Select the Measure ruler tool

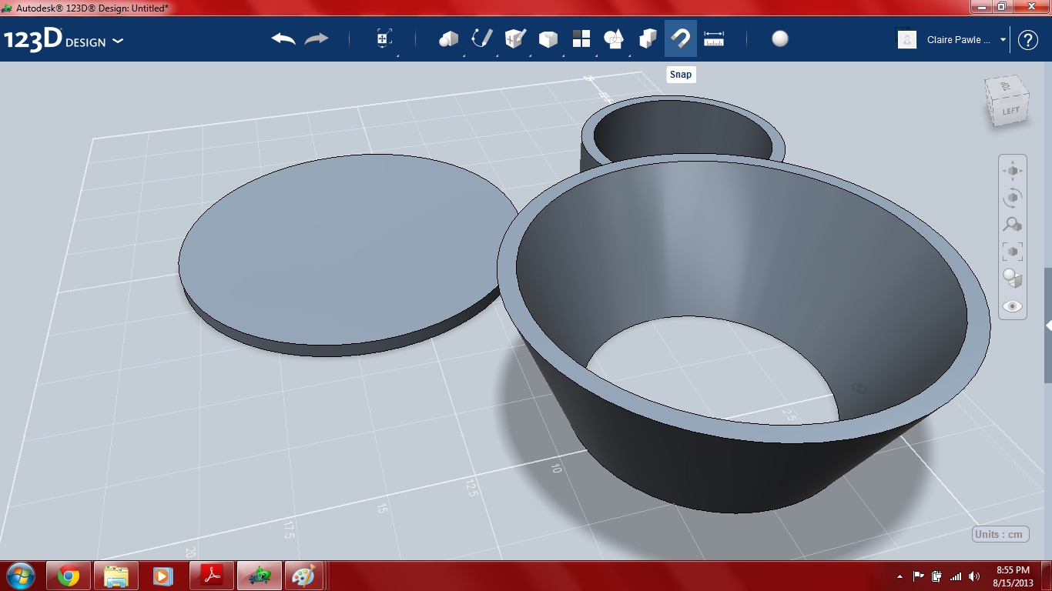(714, 38)
